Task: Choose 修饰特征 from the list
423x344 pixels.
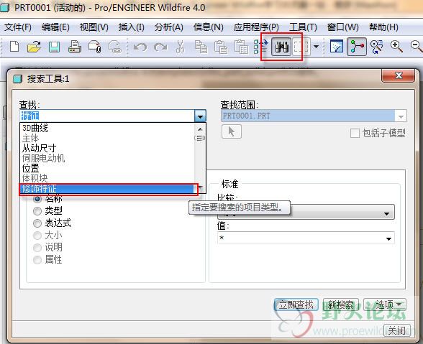Action: tap(107, 189)
